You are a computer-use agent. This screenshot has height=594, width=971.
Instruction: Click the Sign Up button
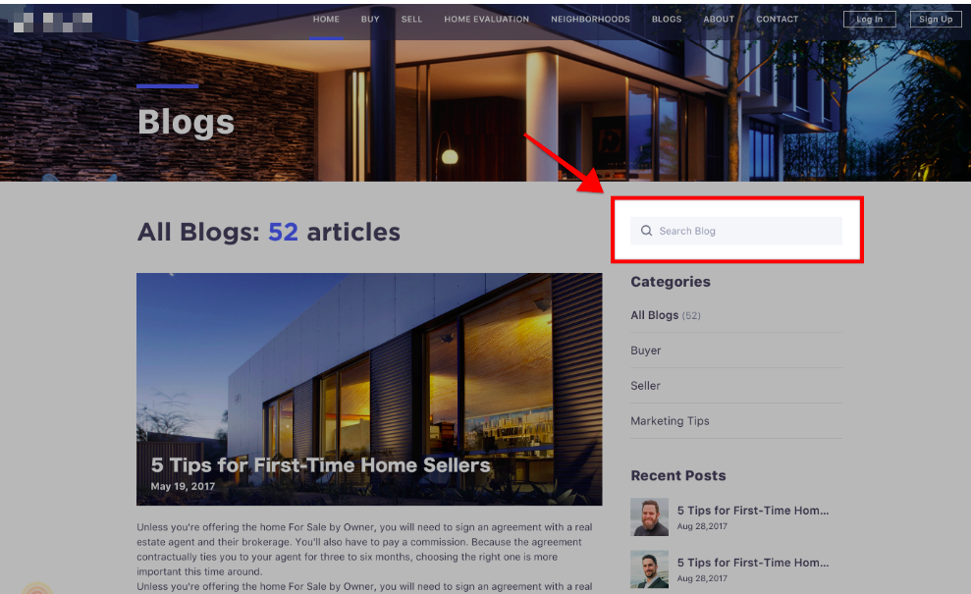click(x=936, y=20)
